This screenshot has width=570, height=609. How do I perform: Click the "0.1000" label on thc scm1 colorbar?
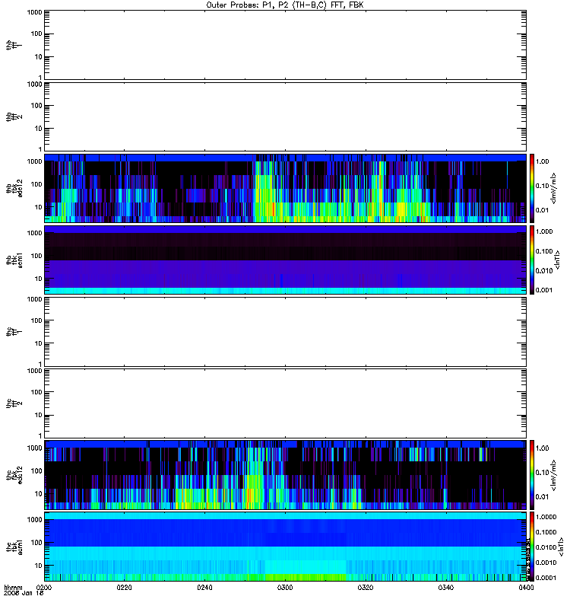pos(546,532)
